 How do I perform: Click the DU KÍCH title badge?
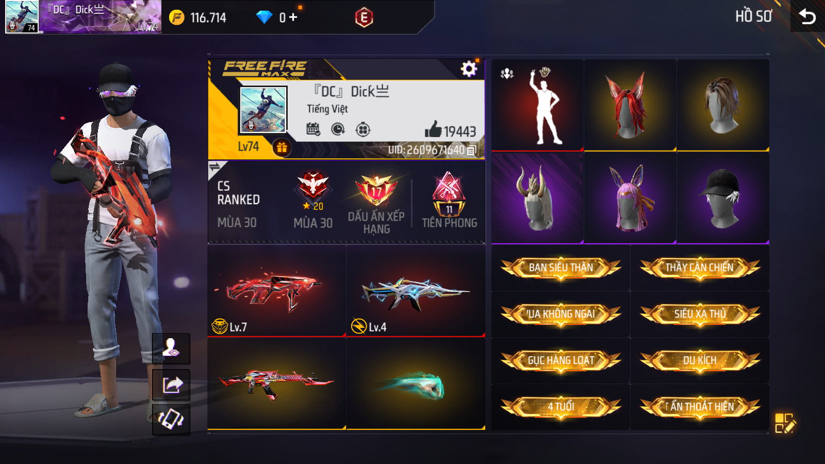pyautogui.click(x=700, y=360)
